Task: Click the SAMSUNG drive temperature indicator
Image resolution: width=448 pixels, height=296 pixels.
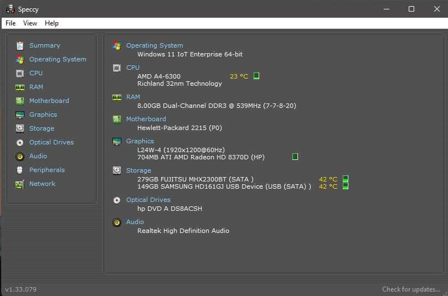Action: point(346,186)
